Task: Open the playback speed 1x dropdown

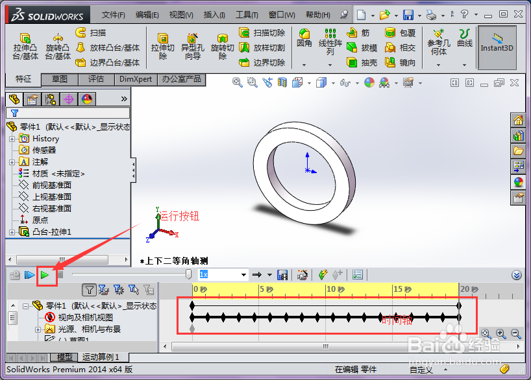Action: (x=243, y=275)
